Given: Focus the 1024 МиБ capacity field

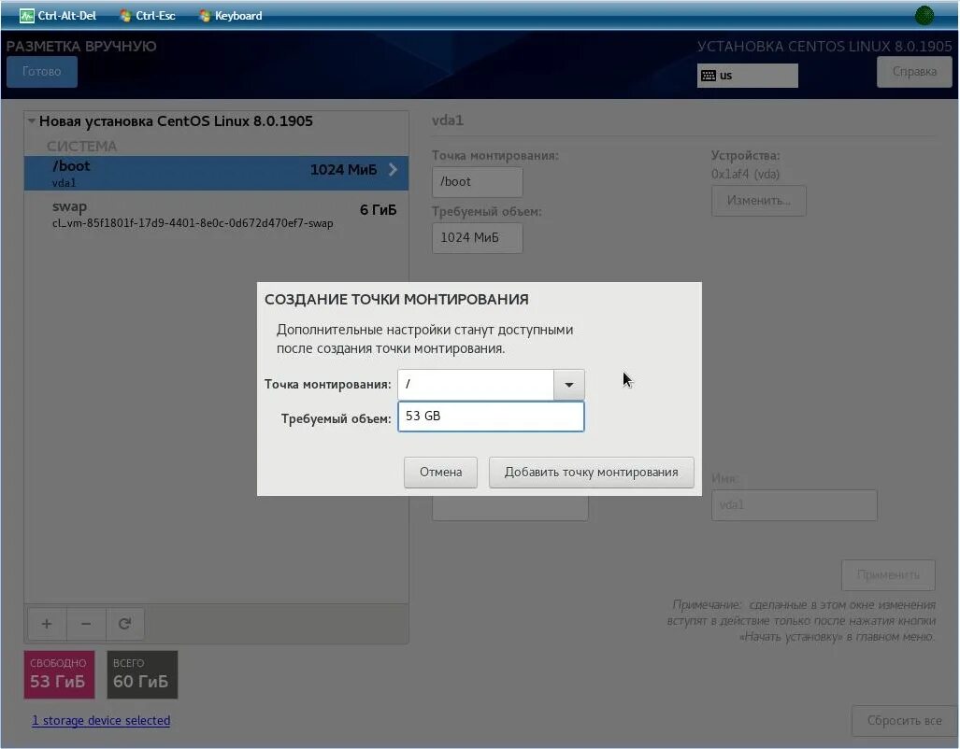Looking at the screenshot, I should point(477,237).
